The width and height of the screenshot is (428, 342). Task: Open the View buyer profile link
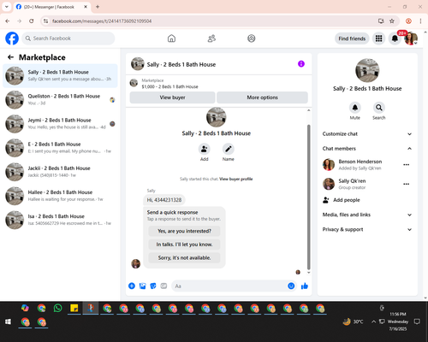point(236,179)
